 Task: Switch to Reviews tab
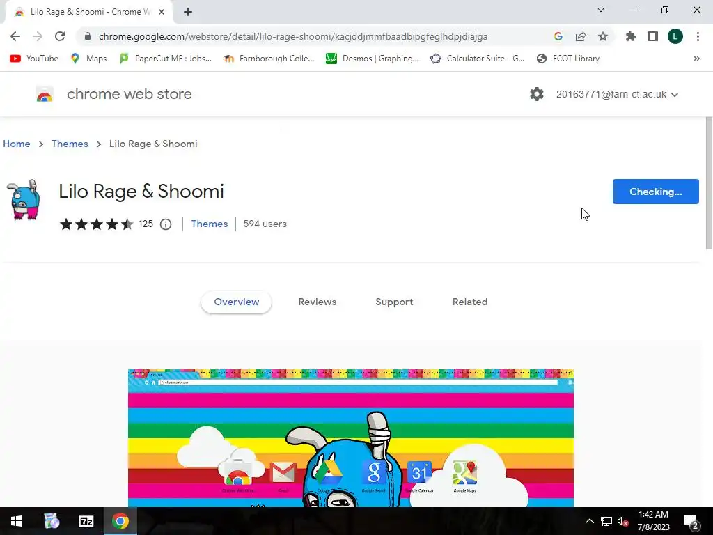pos(318,302)
